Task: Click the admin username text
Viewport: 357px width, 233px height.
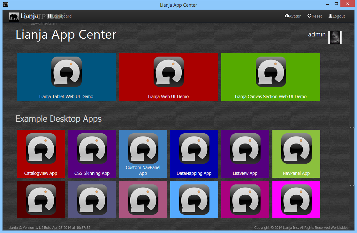Action: 317,35
